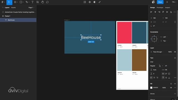This screenshot has width=178, height=100.
Task: Set text alignment to right
Action: pyautogui.click(x=157, y=78)
